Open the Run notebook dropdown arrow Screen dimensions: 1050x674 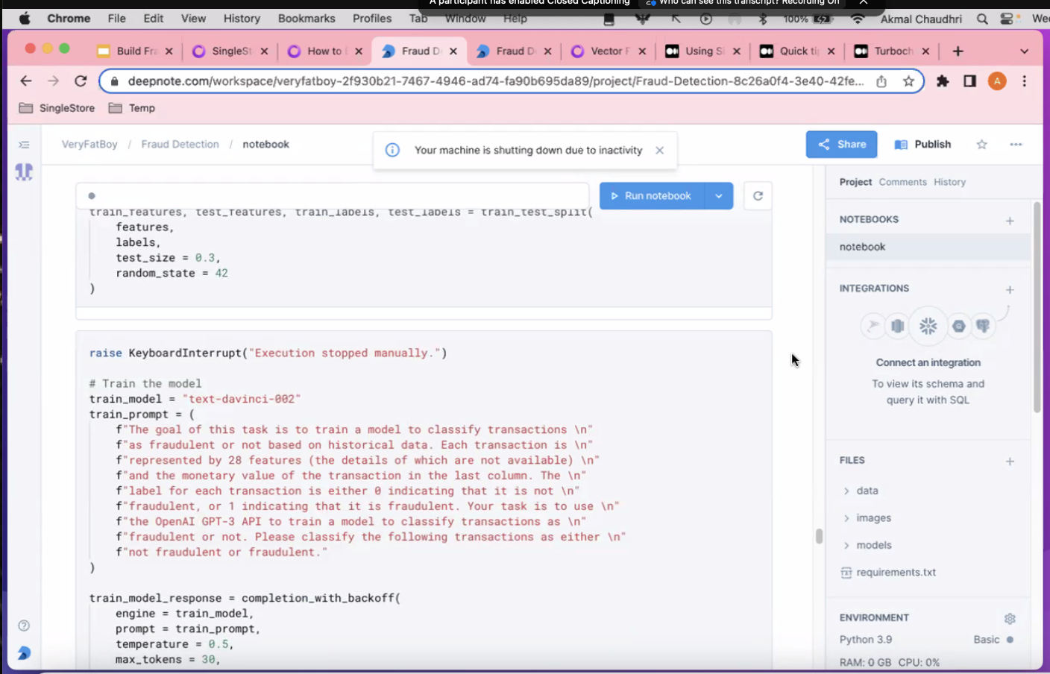(x=718, y=196)
